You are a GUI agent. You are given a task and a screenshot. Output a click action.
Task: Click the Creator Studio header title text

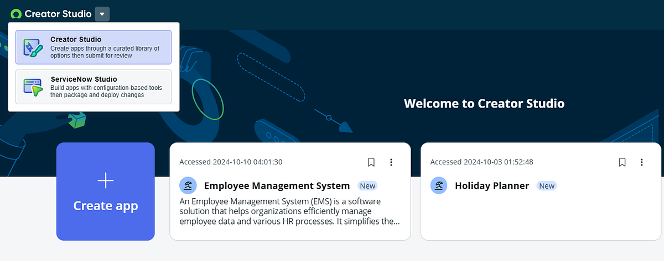[x=58, y=14]
